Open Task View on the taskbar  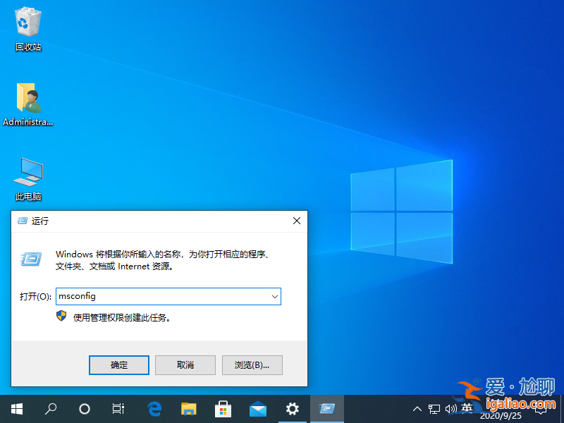click(x=117, y=408)
